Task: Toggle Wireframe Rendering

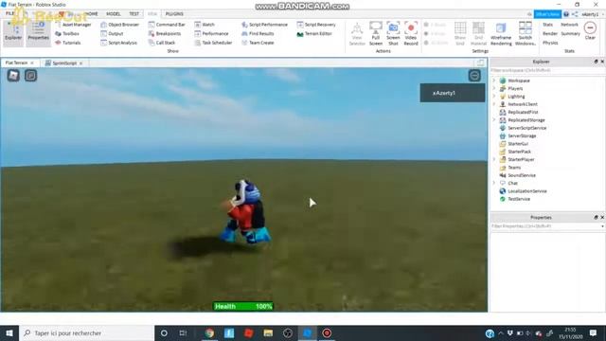Action: (501, 34)
